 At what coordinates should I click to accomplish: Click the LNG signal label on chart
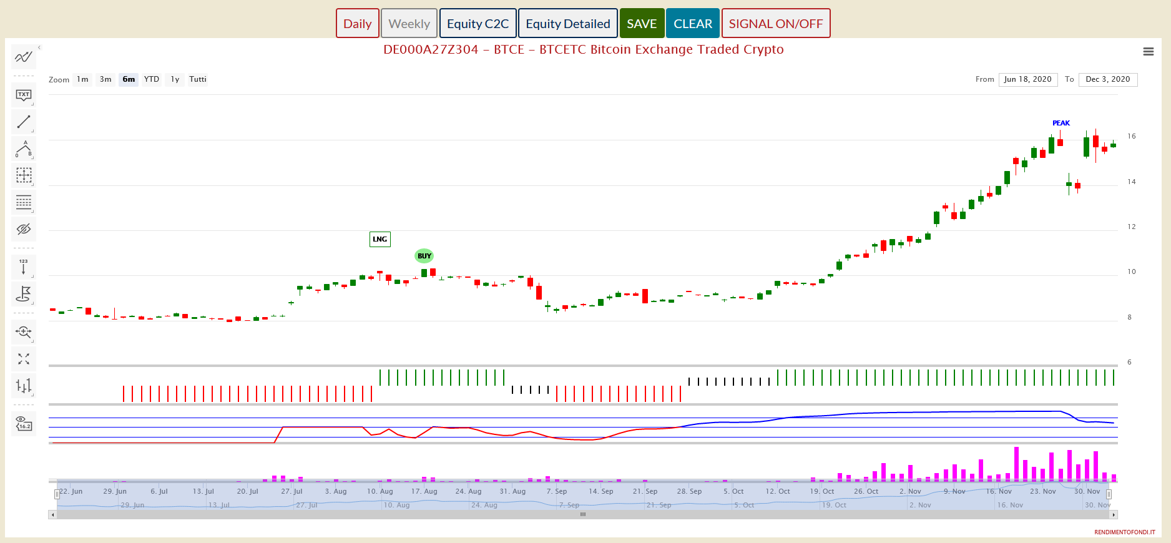click(x=380, y=239)
